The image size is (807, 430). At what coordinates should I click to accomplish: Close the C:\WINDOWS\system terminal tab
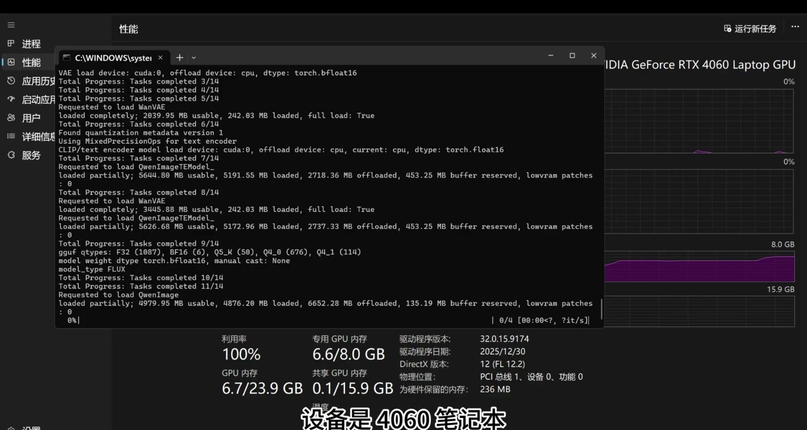160,58
